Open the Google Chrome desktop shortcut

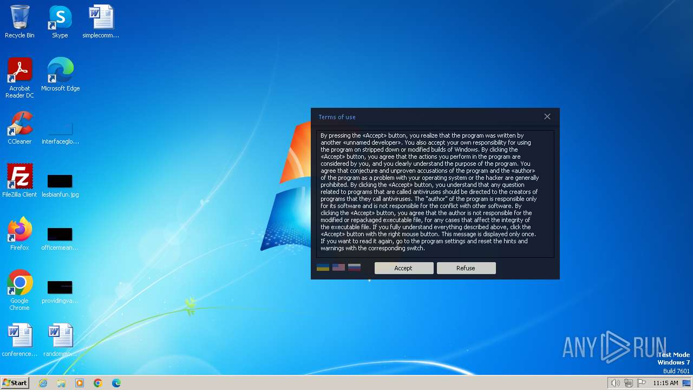coord(19,290)
